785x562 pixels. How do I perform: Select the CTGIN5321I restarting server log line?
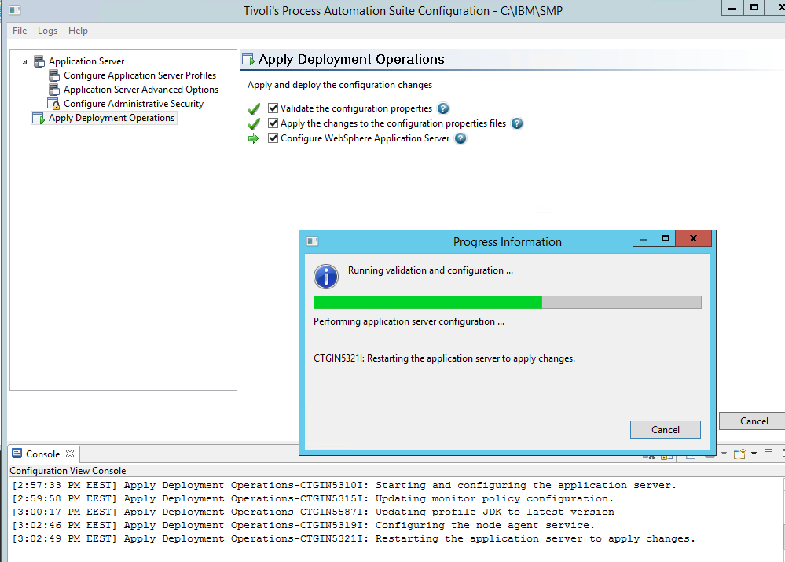coord(354,539)
